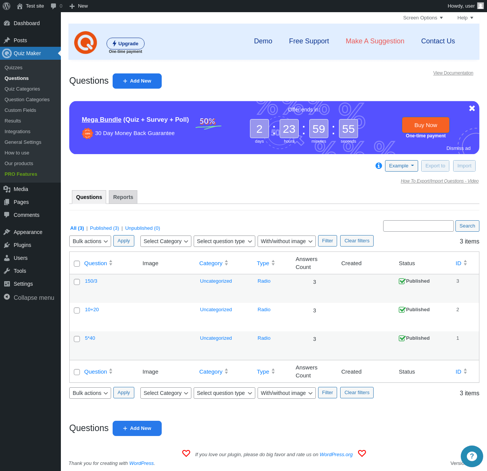The height and width of the screenshot is (471, 487).
Task: Check the box for question 5*40
Action: (77, 339)
